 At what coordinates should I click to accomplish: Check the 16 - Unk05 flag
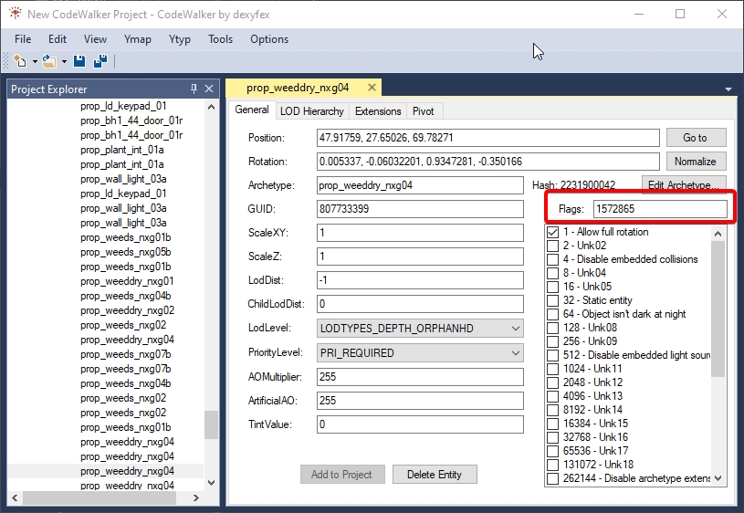[x=552, y=288]
